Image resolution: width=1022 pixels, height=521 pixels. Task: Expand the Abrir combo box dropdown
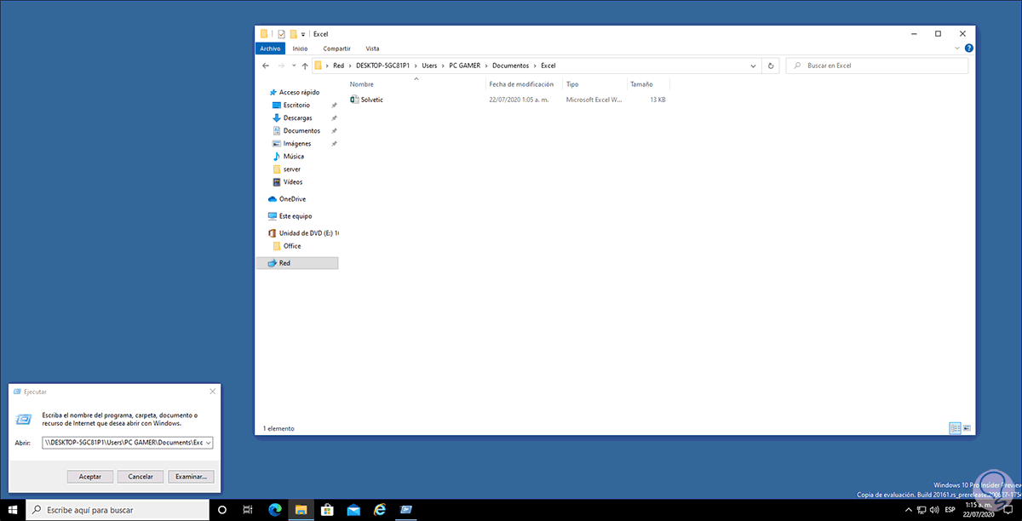(209, 443)
